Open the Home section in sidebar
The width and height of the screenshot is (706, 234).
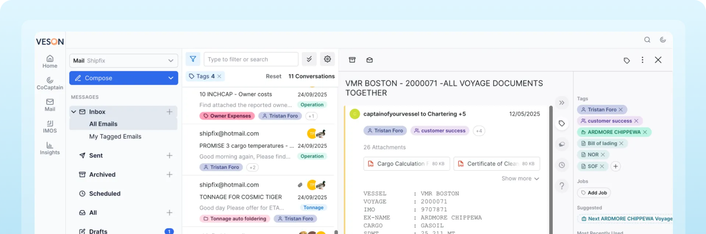[x=50, y=62]
